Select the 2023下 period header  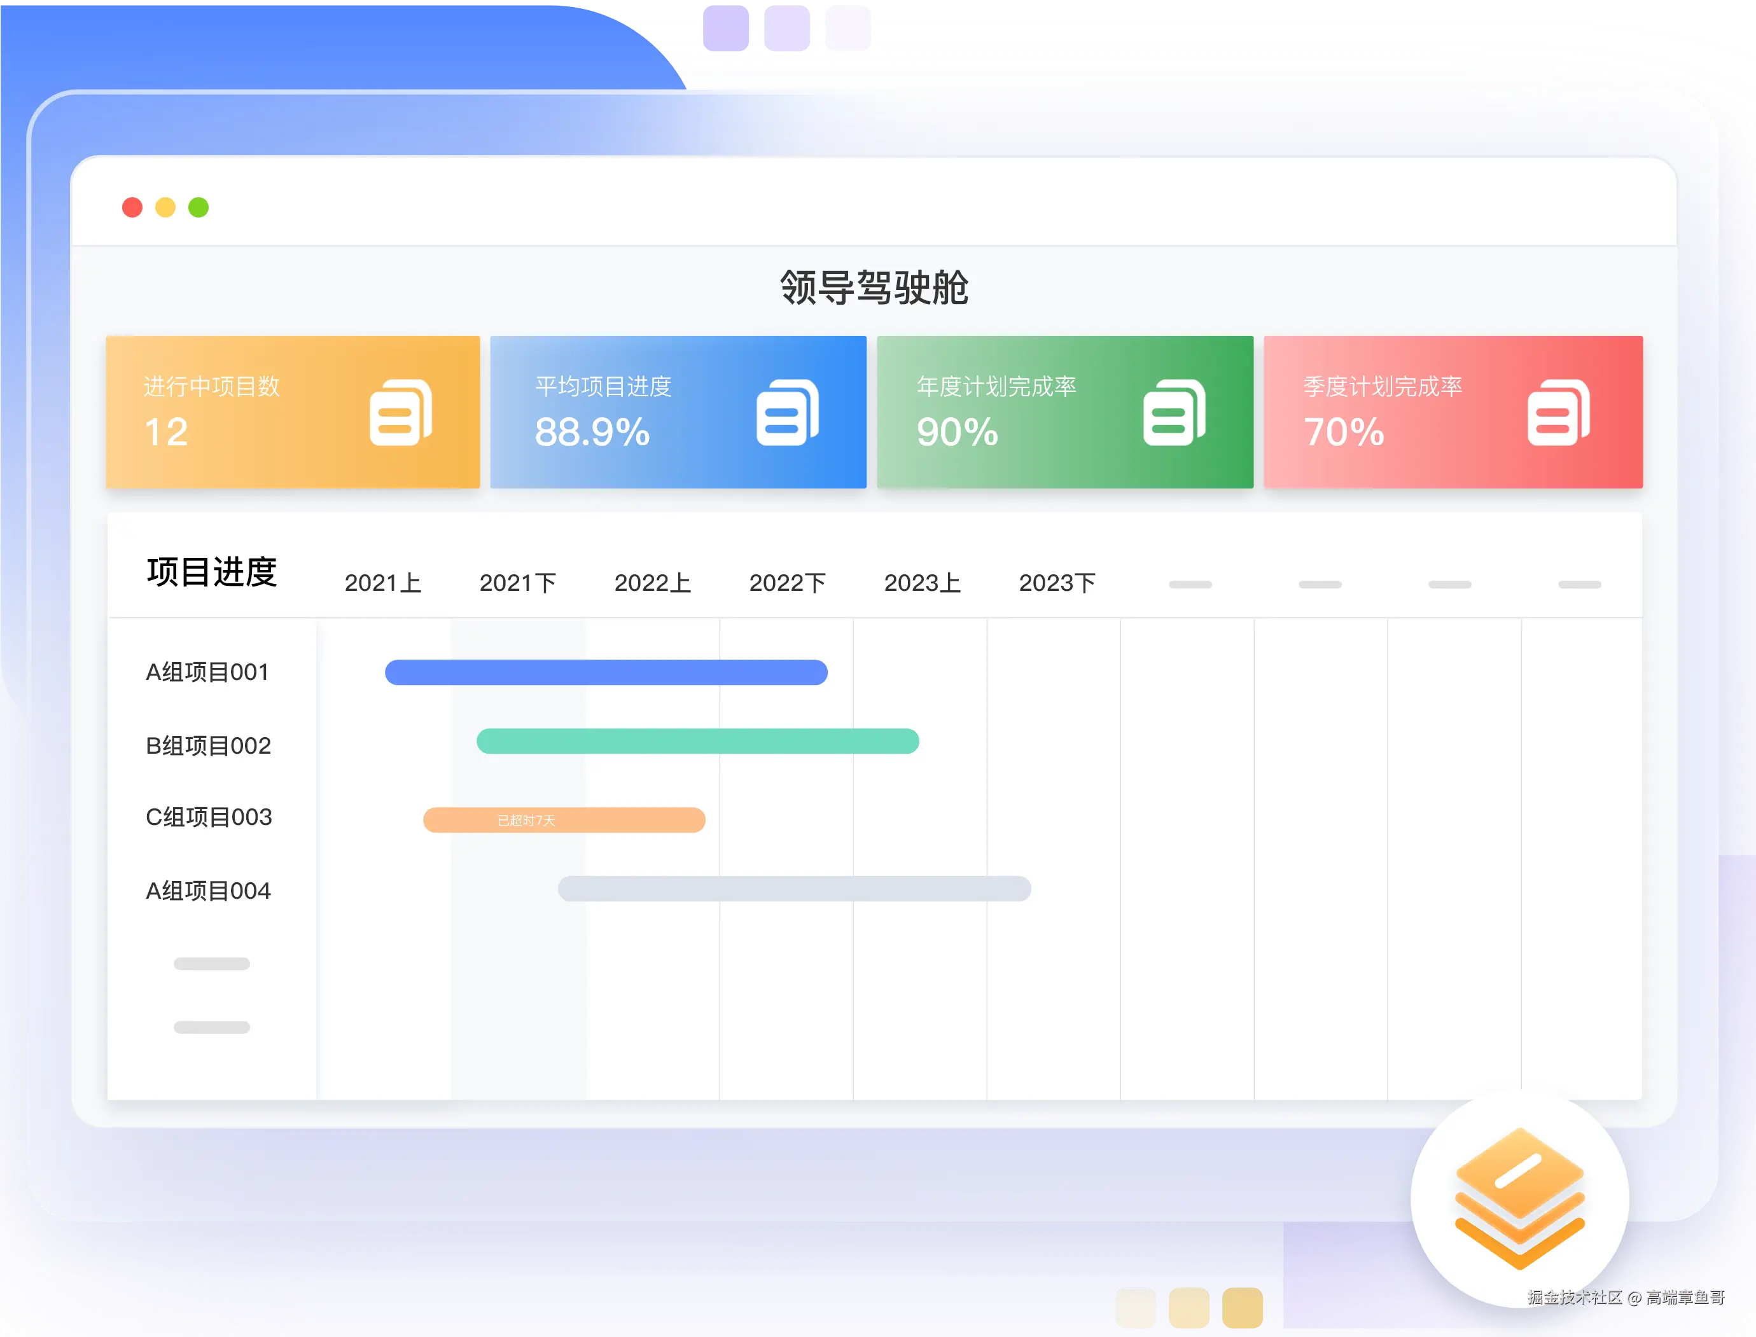click(x=1057, y=583)
